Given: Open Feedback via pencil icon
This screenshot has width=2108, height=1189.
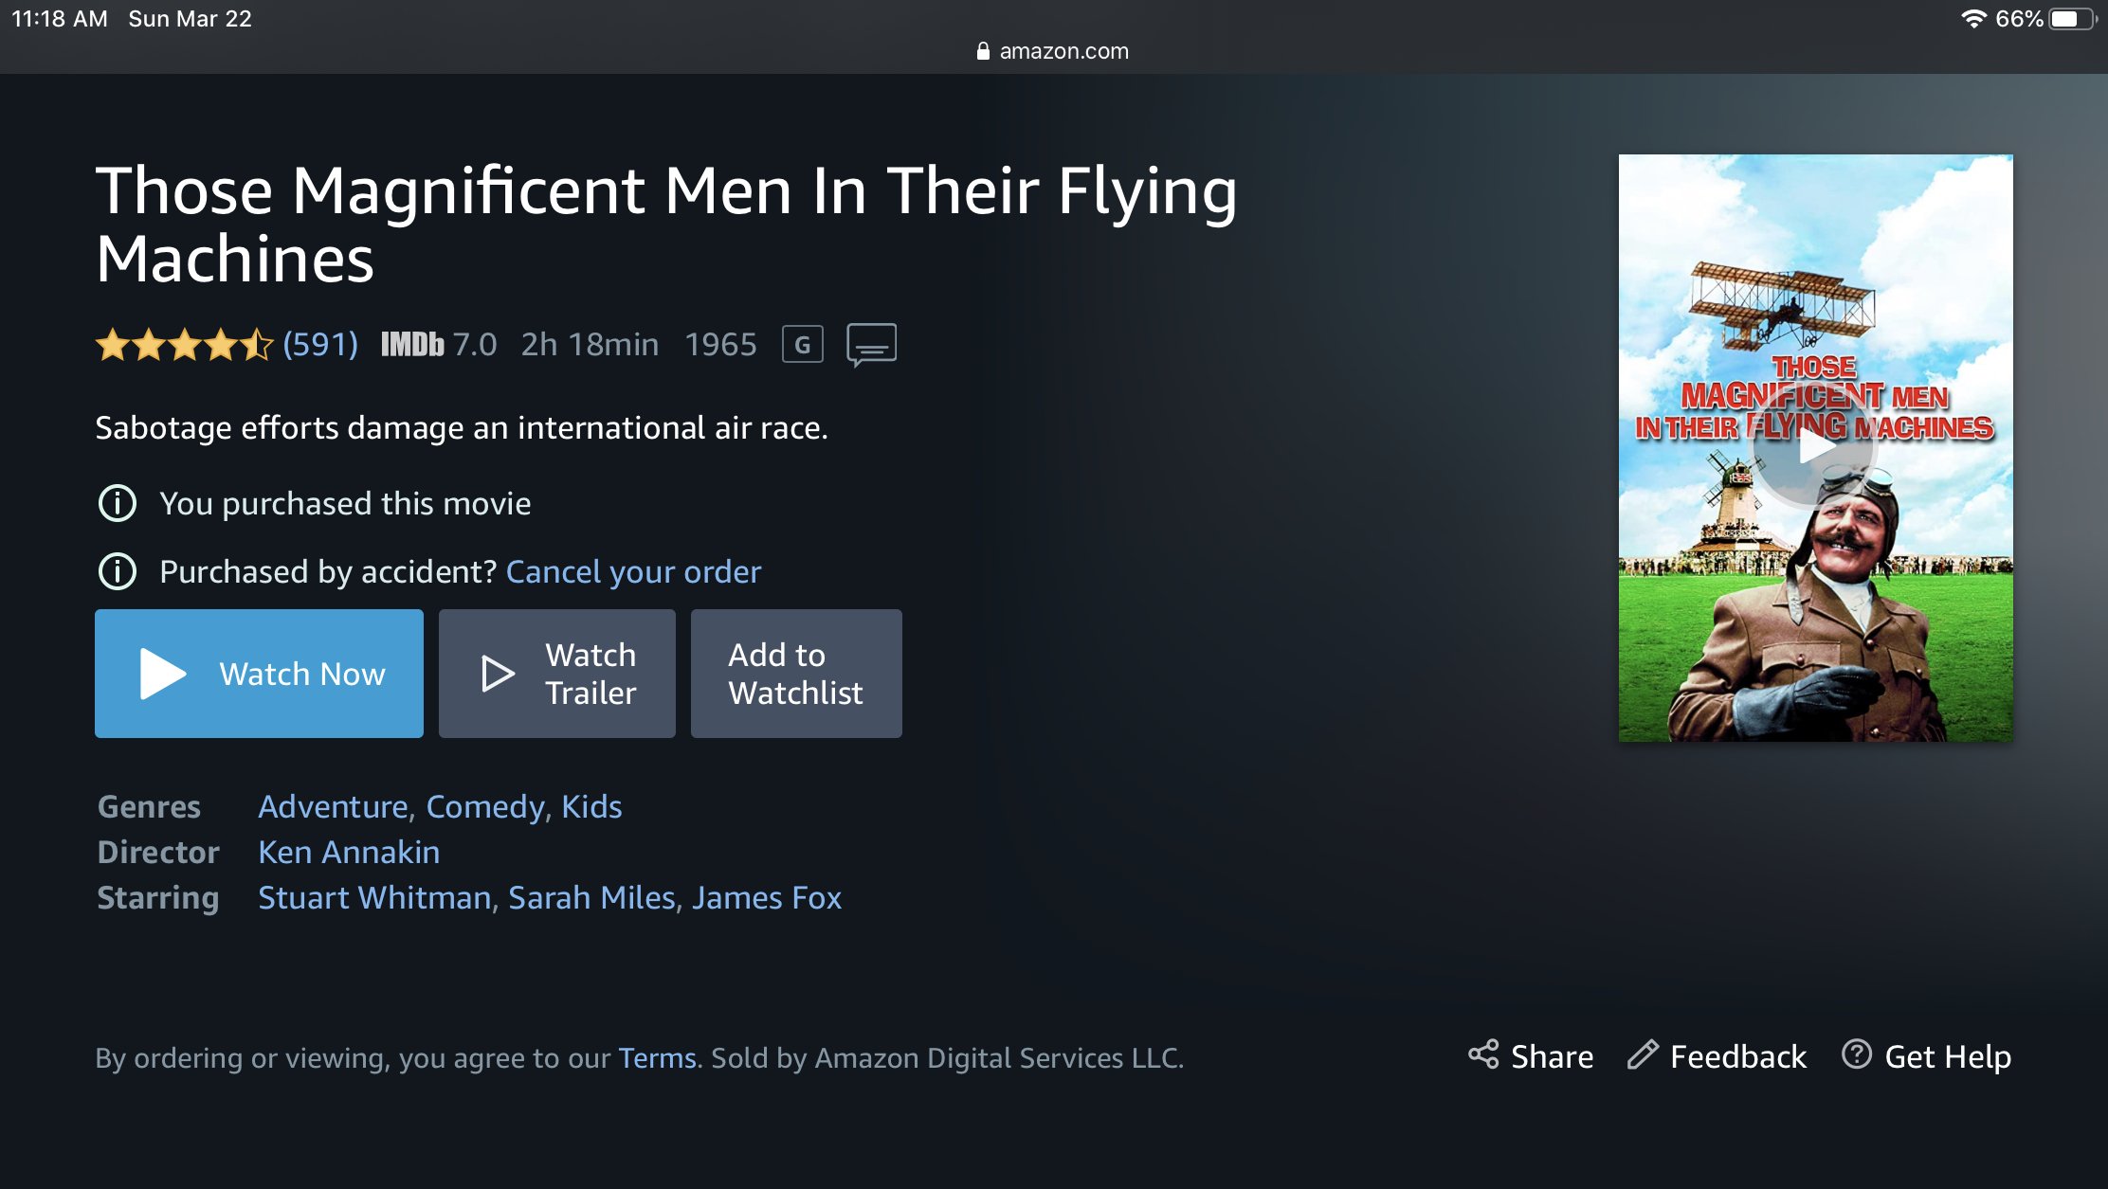Looking at the screenshot, I should tap(1643, 1054).
